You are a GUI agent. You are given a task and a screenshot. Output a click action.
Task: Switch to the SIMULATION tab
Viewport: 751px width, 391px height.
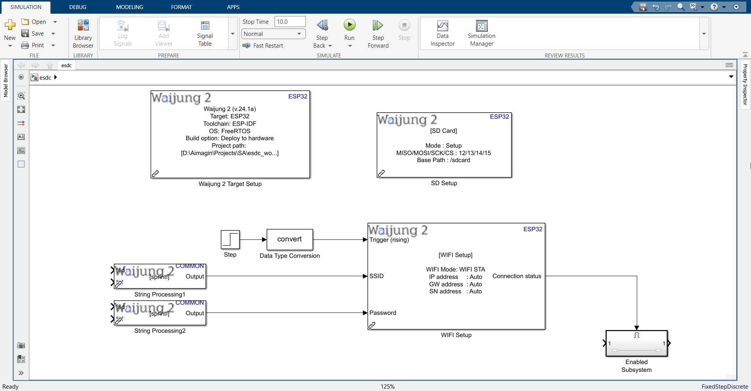click(x=26, y=7)
